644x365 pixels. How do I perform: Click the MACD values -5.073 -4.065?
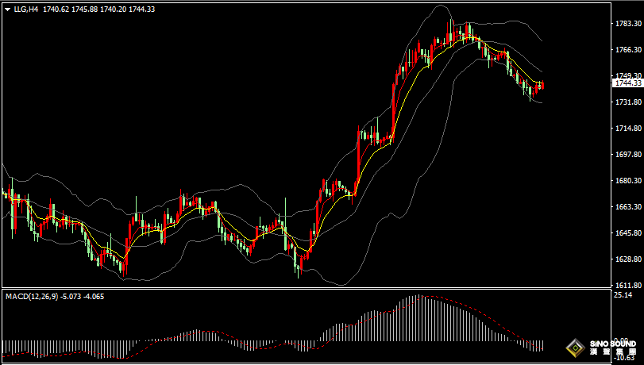[83, 296]
